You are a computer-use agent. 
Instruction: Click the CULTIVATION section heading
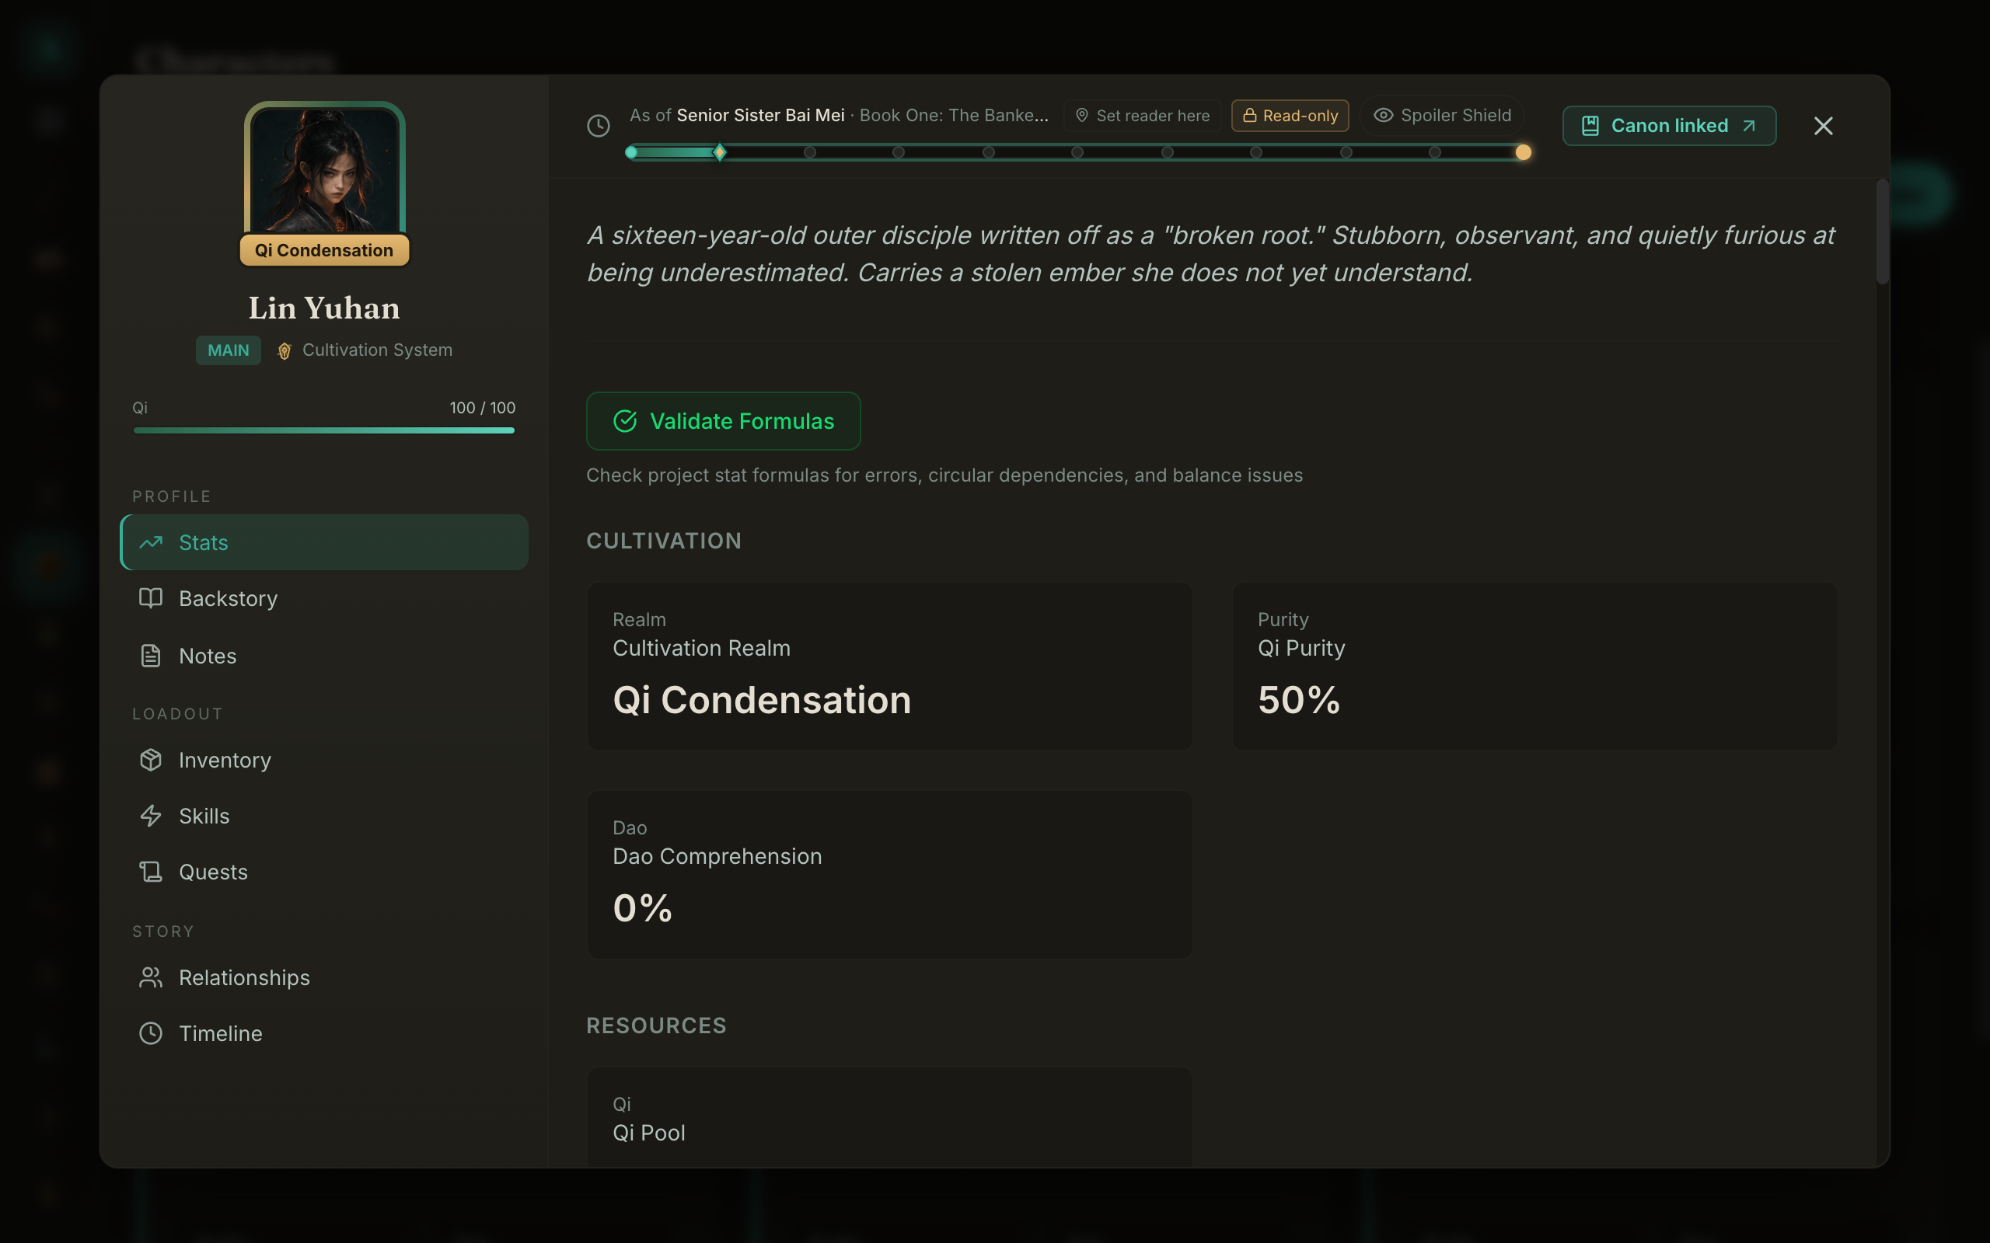pos(664,541)
